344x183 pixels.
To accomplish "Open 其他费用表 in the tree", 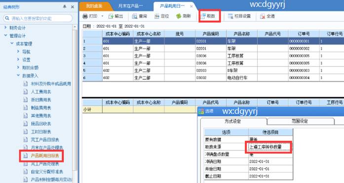I will pyautogui.click(x=41, y=116).
